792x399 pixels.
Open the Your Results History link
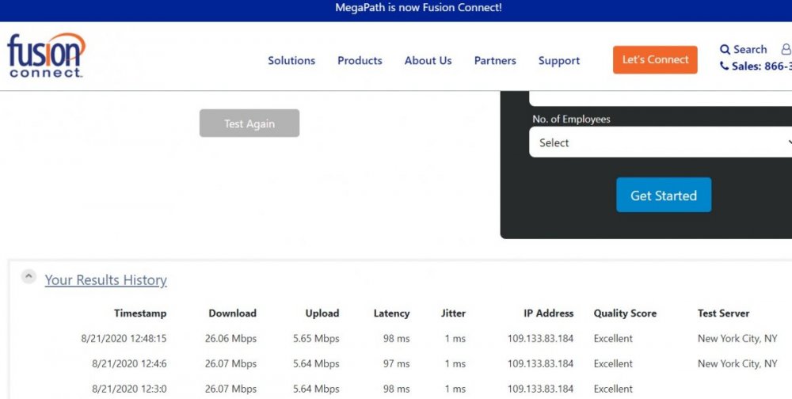tap(106, 280)
